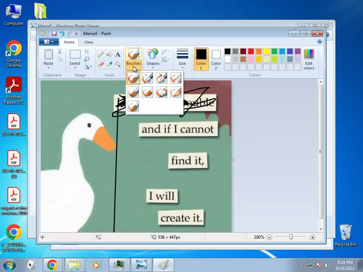Open Customize Quick Access Toolbar dropdown
363x272 pixels.
[x=76, y=34]
